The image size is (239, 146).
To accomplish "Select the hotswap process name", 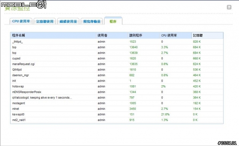I will click(18, 86).
